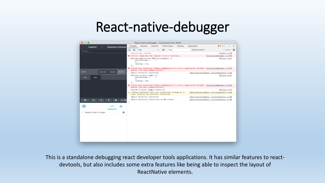Click the yellow warning count badge showing 1
The width and height of the screenshot is (325, 183).
224,46
